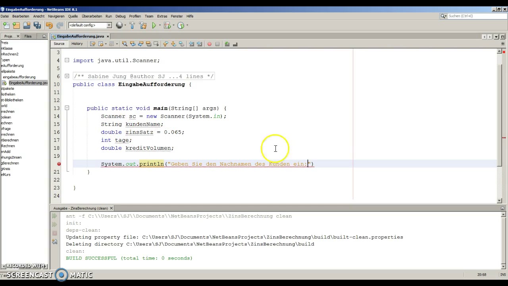Click the Find Previous Occurrence icon
The width and height of the screenshot is (508, 286).
133,44
